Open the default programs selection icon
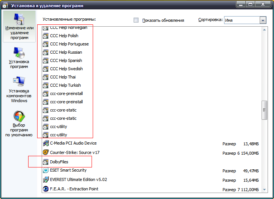This screenshot has height=199, width=274. [19, 116]
